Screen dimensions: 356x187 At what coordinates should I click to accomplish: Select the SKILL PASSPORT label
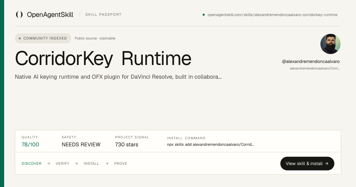tap(103, 15)
